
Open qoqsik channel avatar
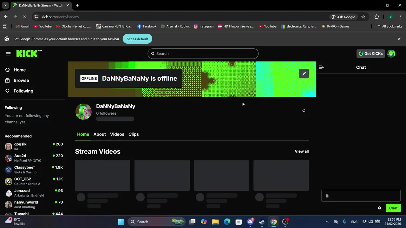tap(9, 146)
